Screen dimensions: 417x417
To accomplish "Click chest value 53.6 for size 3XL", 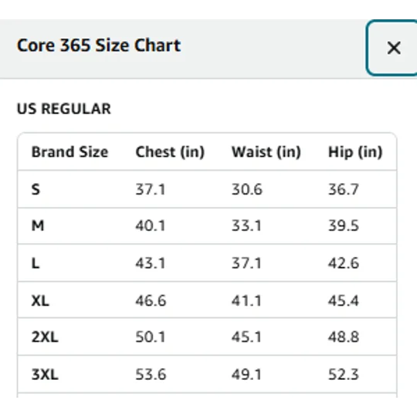I will (x=151, y=375).
